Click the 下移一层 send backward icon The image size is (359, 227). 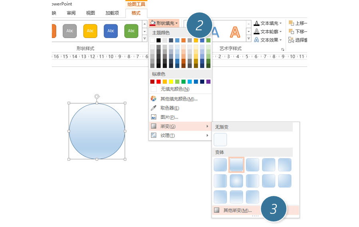pyautogui.click(x=291, y=31)
